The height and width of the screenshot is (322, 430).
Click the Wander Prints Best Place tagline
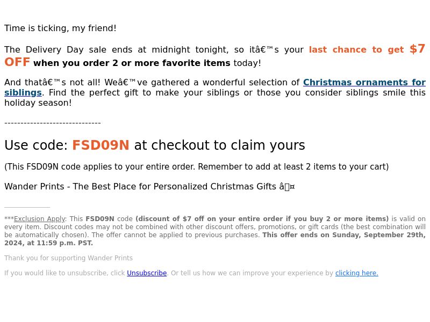point(149,186)
